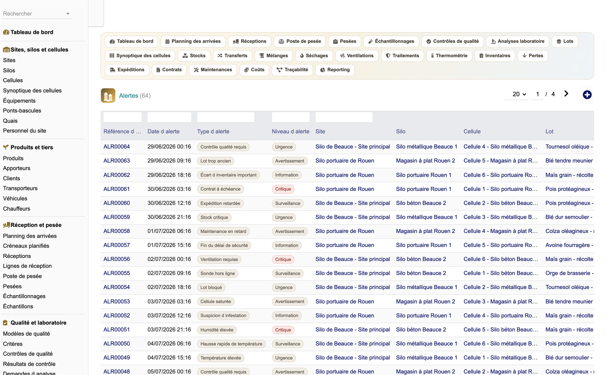Viewport: 607px width, 375px height.
Task: Open Thermométrie toolbar button
Action: (x=449, y=56)
